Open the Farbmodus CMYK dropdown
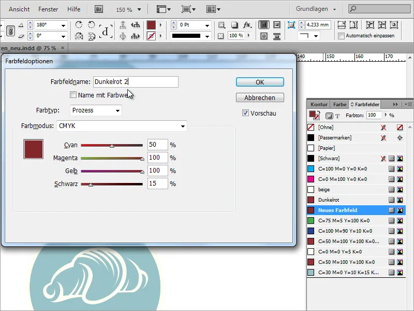This screenshot has height=311, width=414. point(122,126)
